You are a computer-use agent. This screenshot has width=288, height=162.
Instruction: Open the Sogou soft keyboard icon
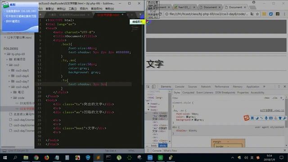point(271,118)
